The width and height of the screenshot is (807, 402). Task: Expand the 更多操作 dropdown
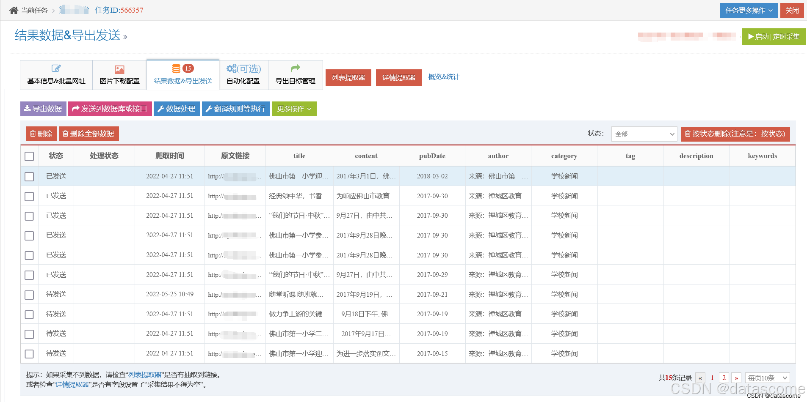pos(294,109)
